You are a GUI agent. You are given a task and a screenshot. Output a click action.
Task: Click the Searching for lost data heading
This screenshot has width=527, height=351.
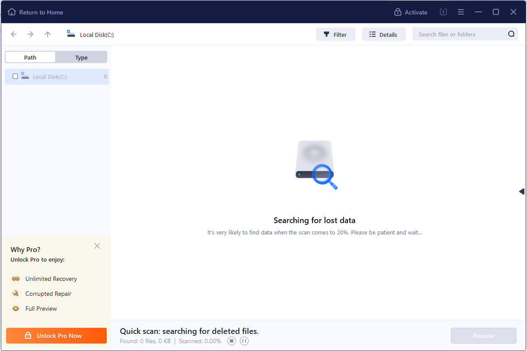[x=314, y=220]
